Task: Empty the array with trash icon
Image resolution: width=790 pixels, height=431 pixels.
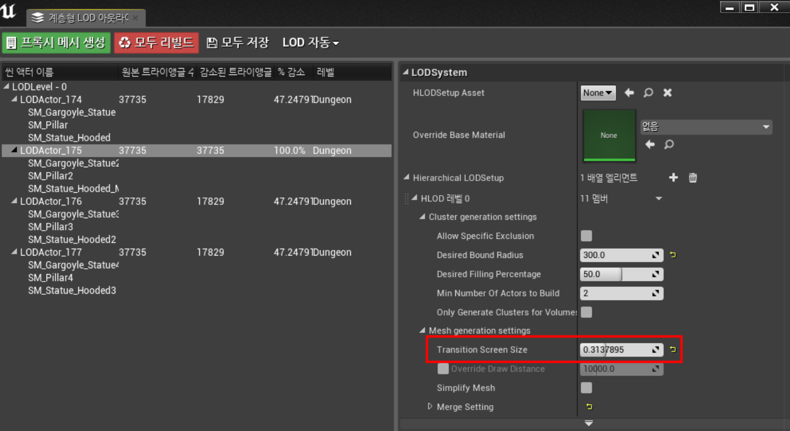Action: pyautogui.click(x=693, y=178)
